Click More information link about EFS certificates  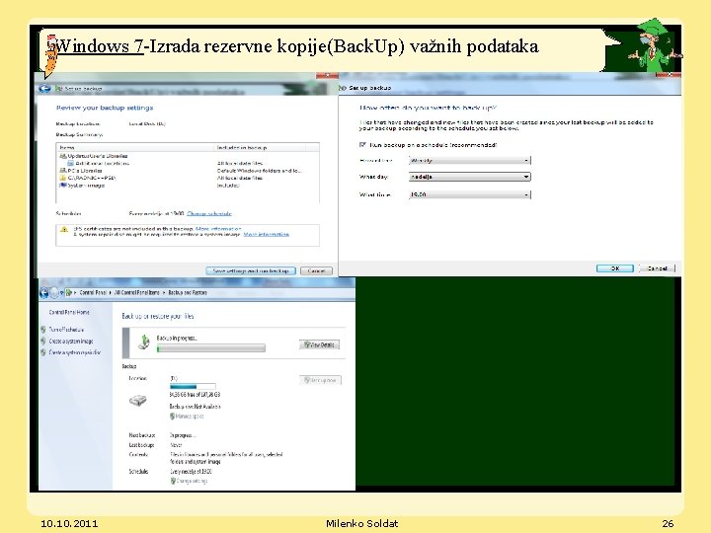pyautogui.click(x=218, y=229)
